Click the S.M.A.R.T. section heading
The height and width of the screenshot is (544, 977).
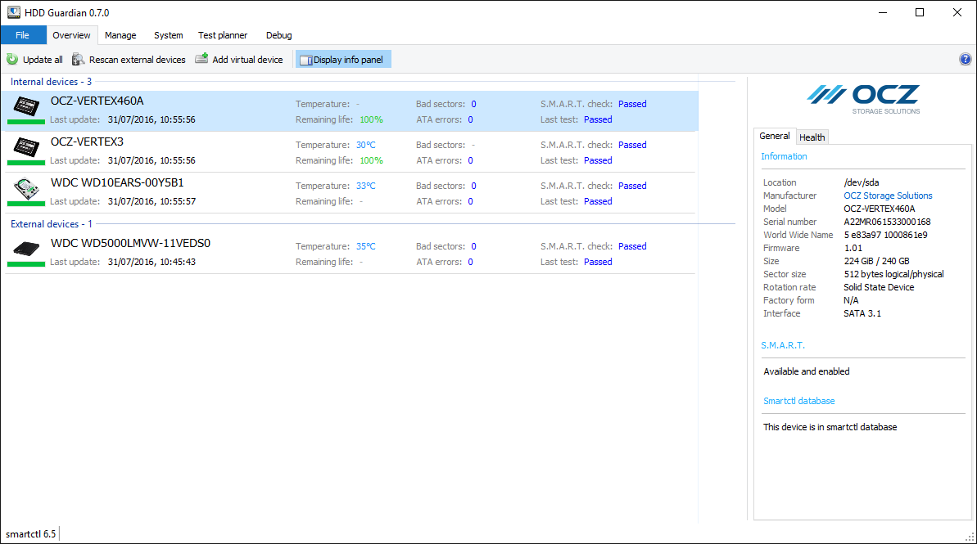click(783, 345)
